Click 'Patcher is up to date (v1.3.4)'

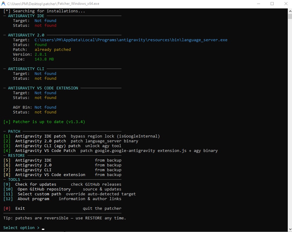44,122
